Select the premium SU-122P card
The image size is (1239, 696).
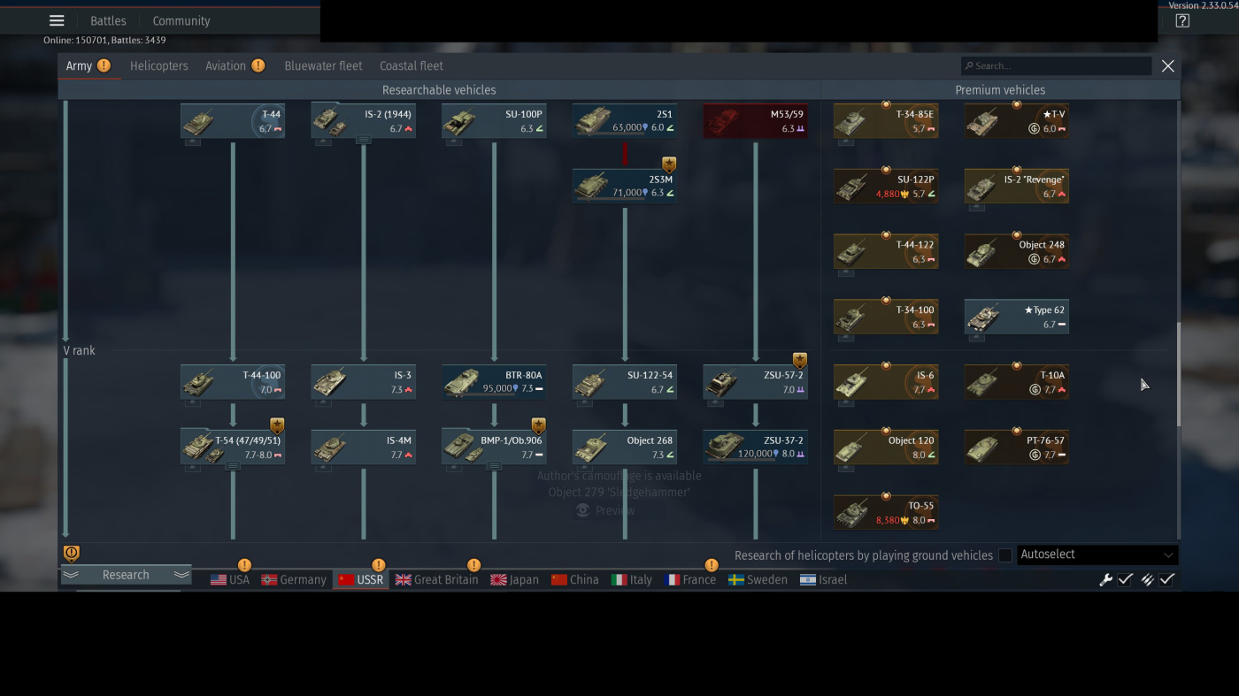[886, 187]
